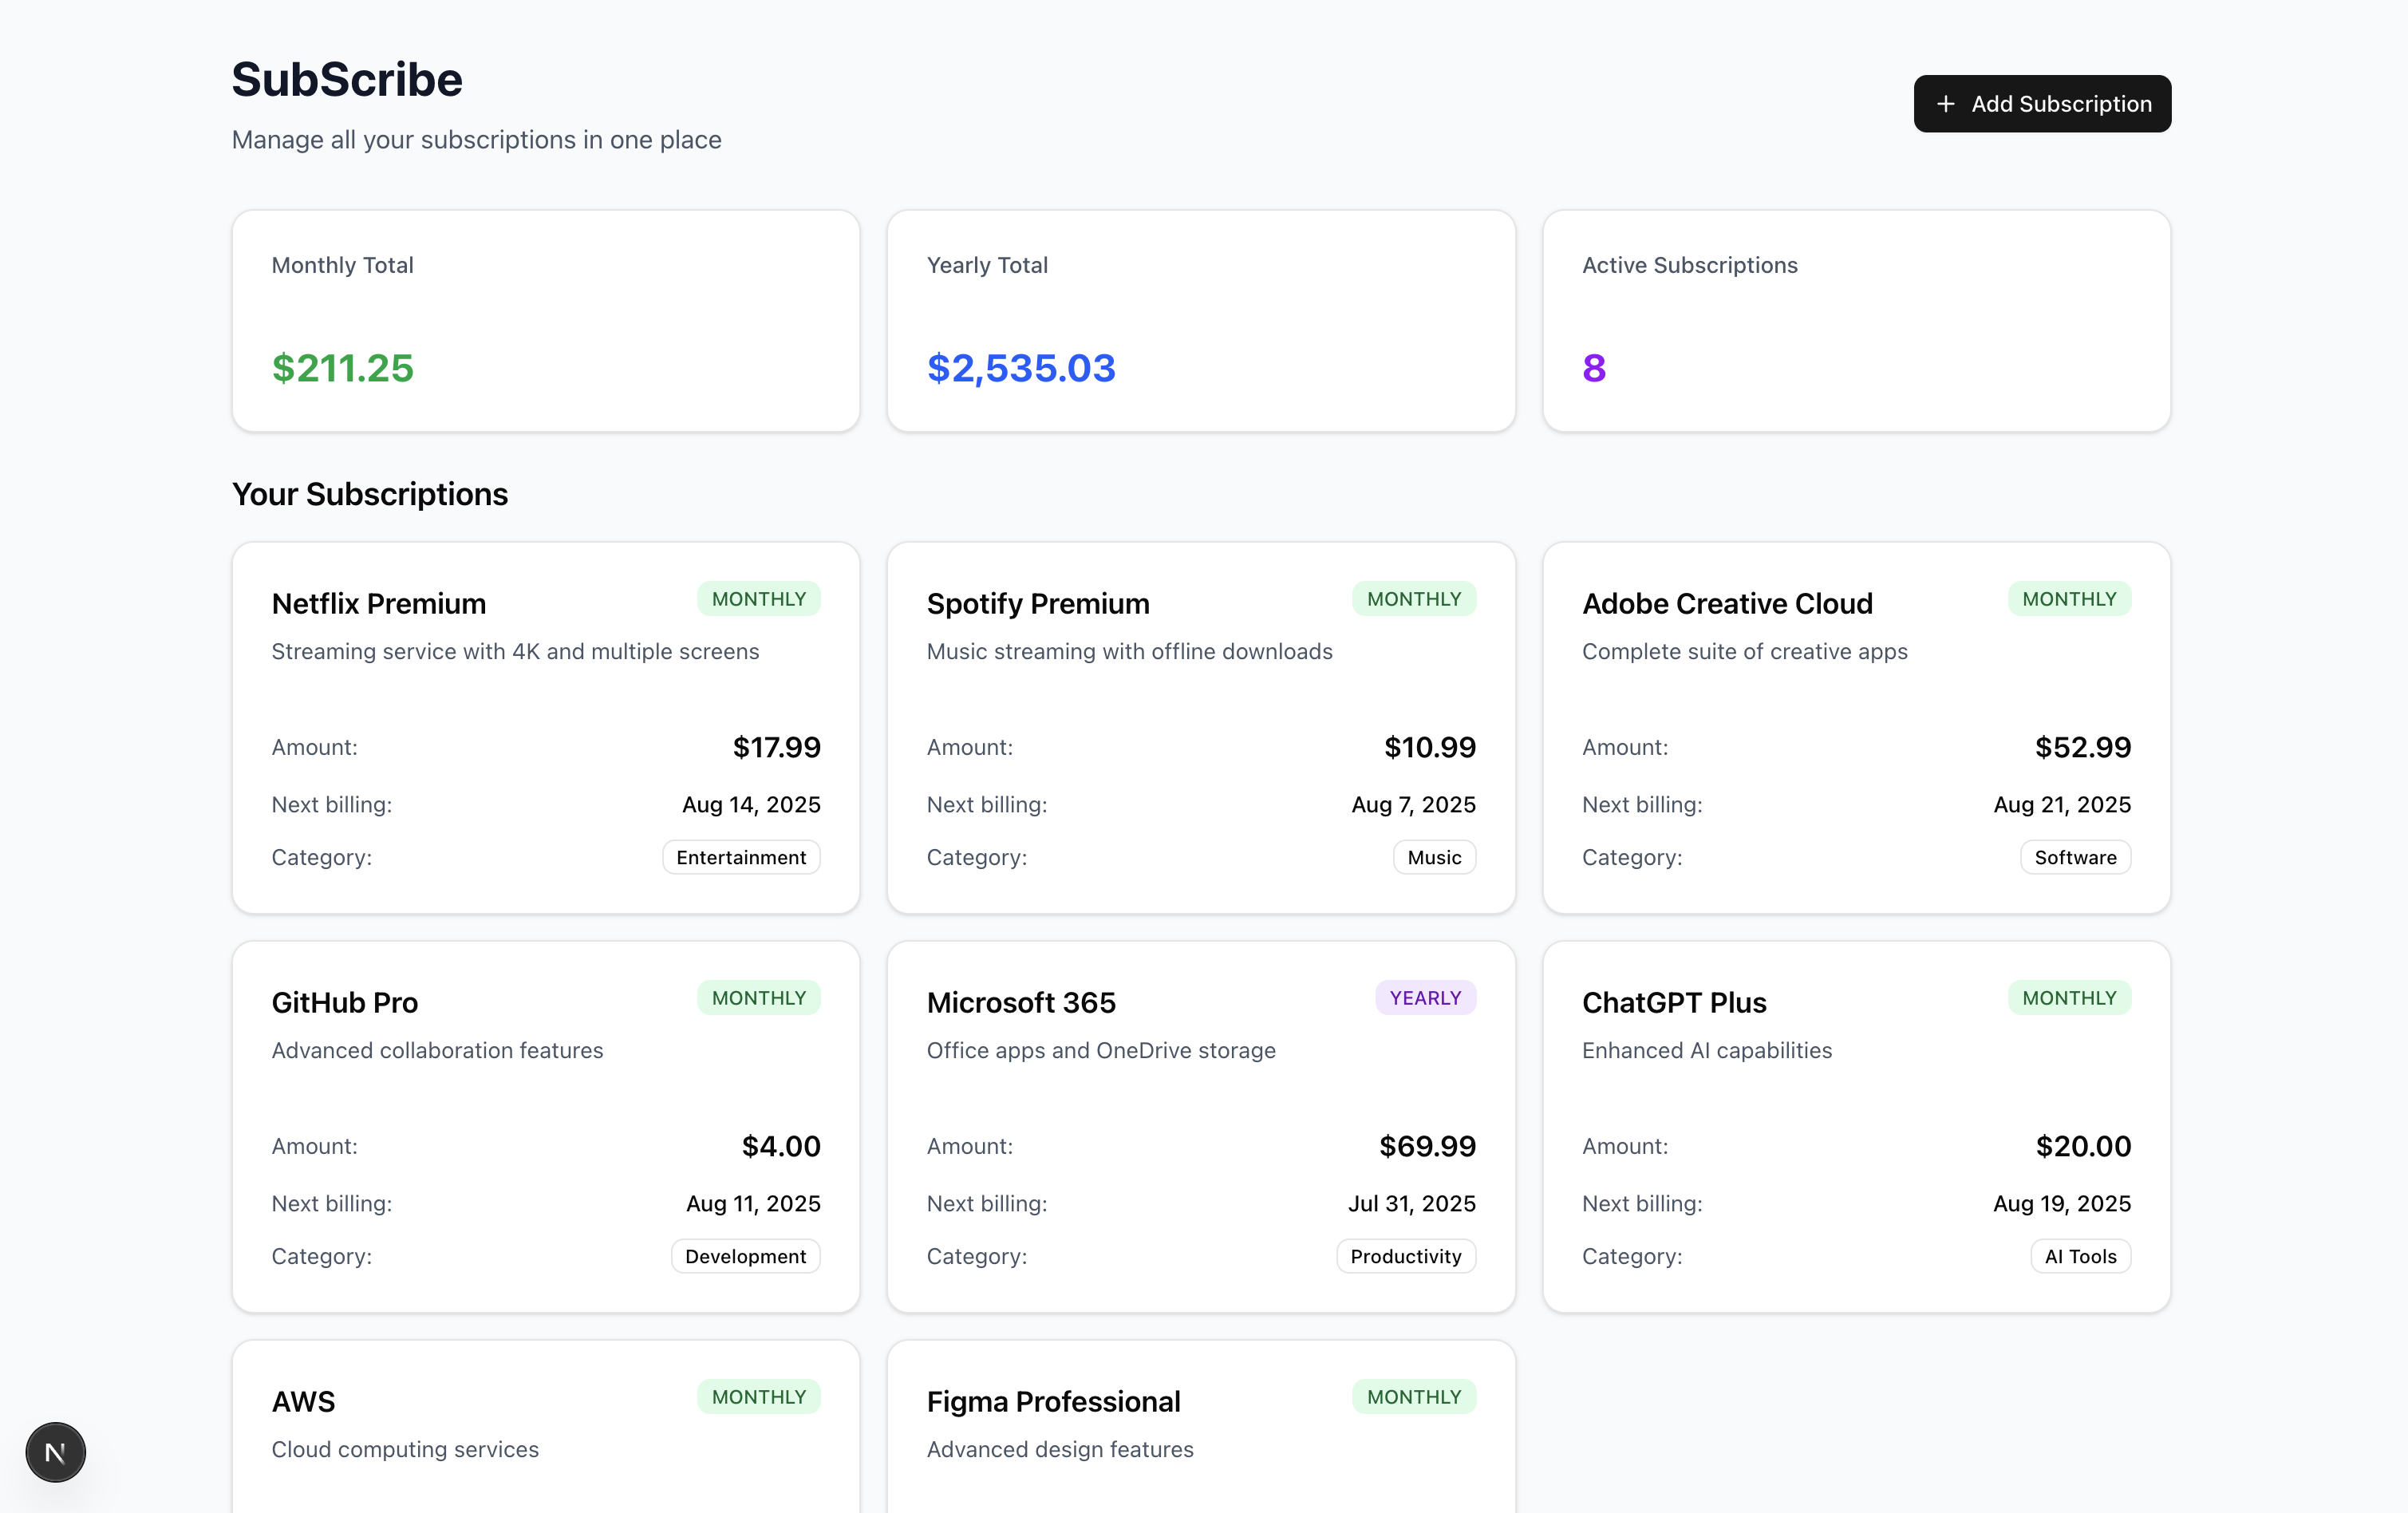Click the Active Subscriptions label
Screen dimensions: 2408x1513
(1689, 265)
